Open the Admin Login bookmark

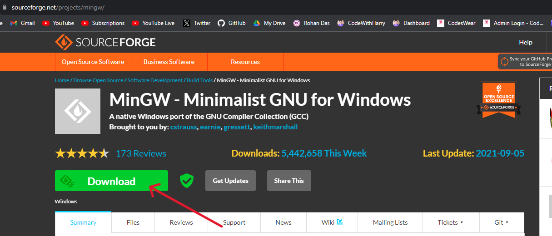pos(513,23)
